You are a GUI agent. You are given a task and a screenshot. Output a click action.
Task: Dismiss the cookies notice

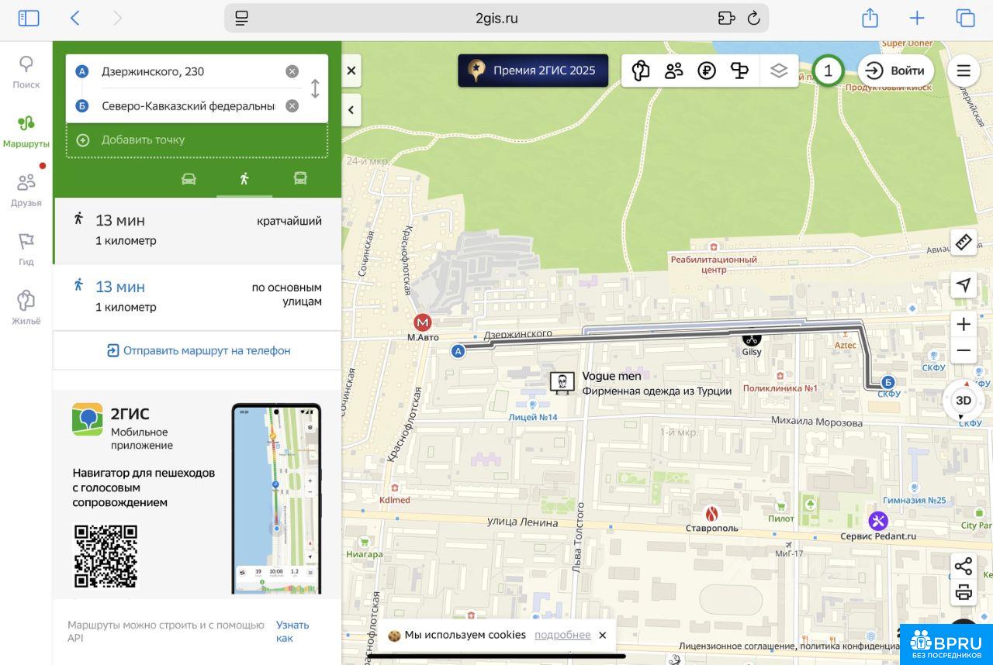coord(602,635)
